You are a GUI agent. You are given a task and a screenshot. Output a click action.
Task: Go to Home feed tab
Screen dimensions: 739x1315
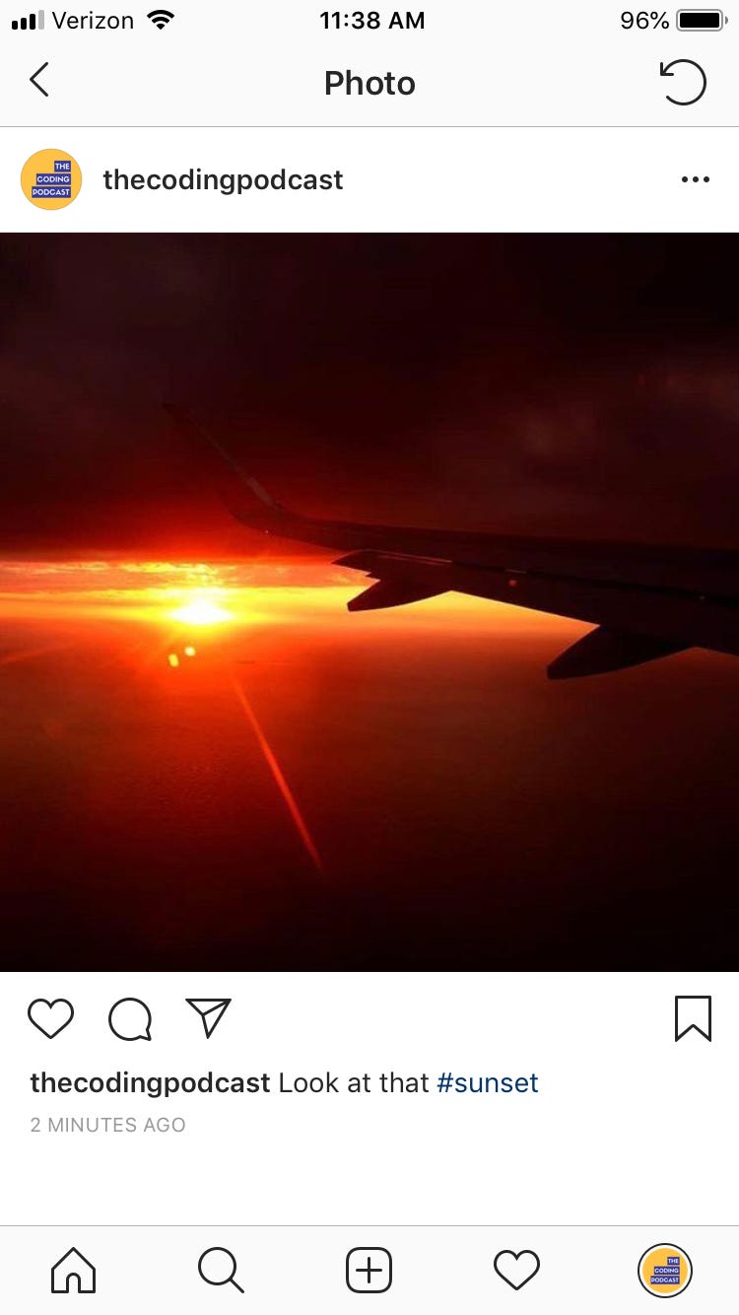click(74, 1270)
